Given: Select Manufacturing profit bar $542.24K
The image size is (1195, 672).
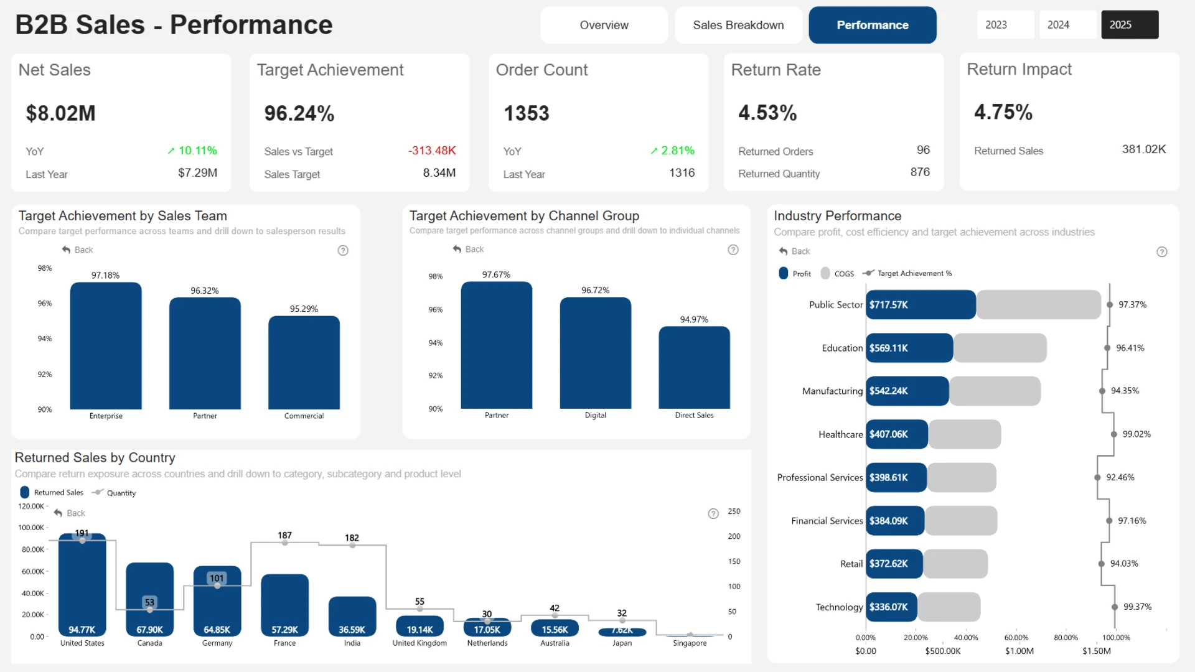Looking at the screenshot, I should 907,391.
